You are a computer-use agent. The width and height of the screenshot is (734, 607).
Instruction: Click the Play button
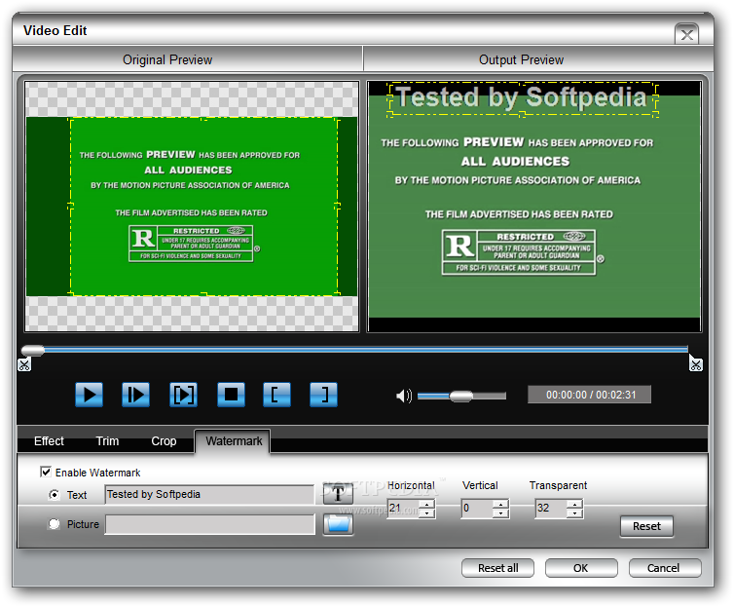(x=89, y=395)
